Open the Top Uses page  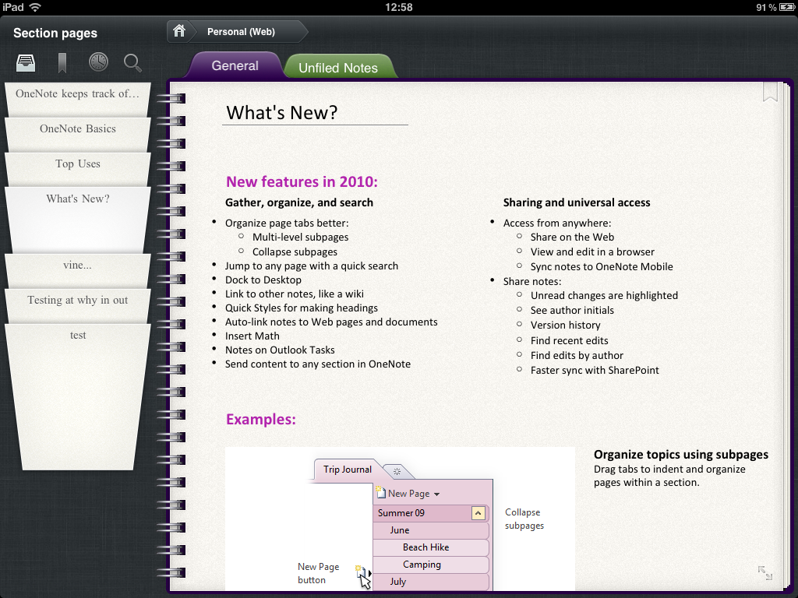(77, 169)
